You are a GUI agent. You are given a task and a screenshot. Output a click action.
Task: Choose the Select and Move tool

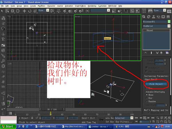point(24,11)
